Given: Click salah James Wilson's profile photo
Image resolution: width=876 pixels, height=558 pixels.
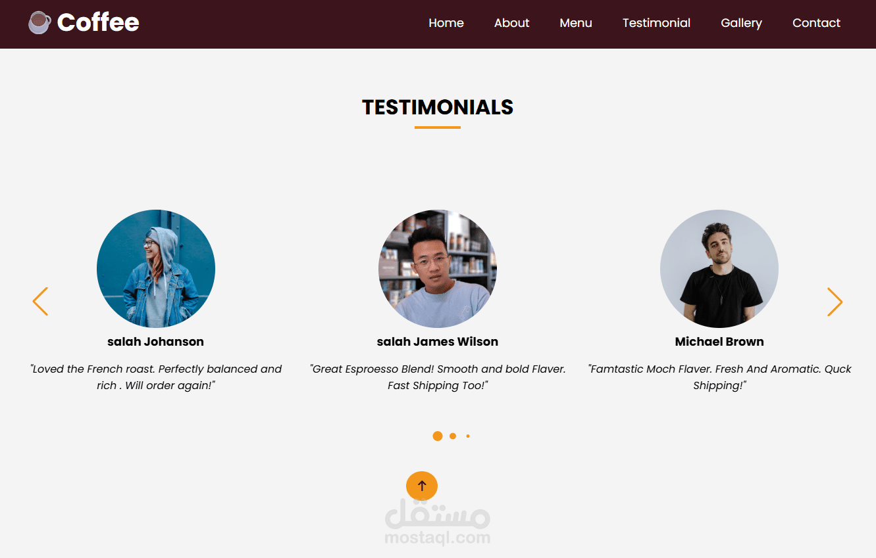Looking at the screenshot, I should coord(438,269).
